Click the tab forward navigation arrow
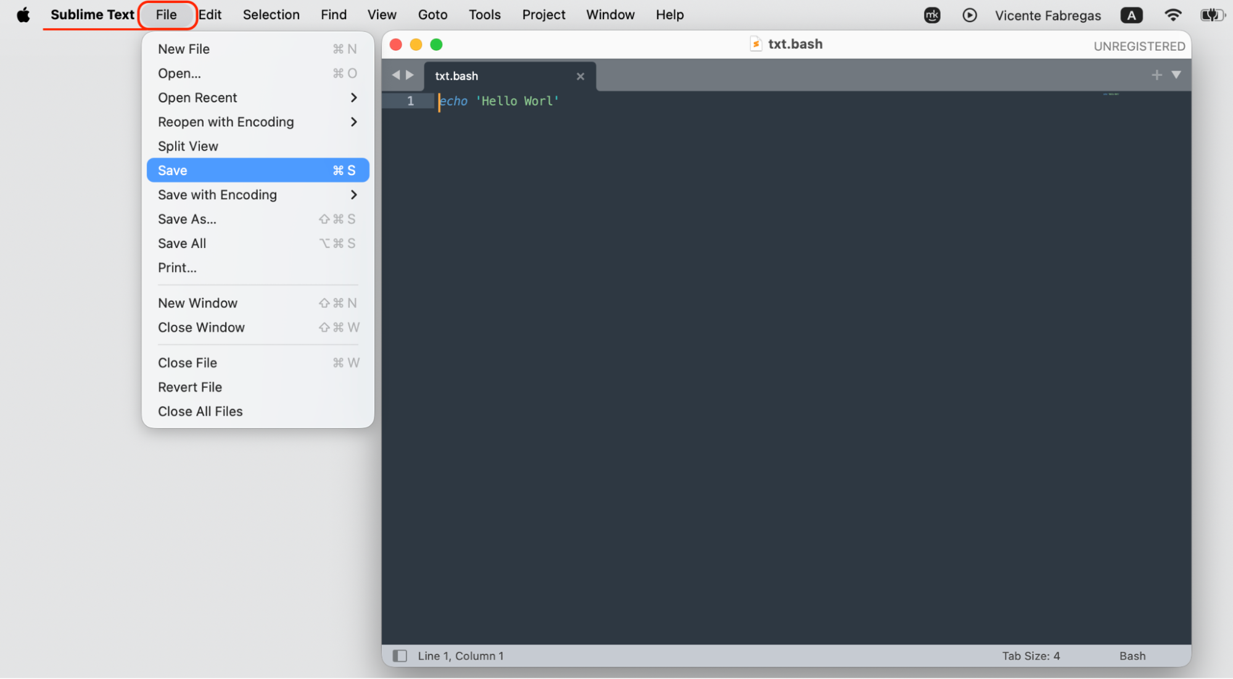Viewport: 1233px width, 679px height. [x=410, y=75]
